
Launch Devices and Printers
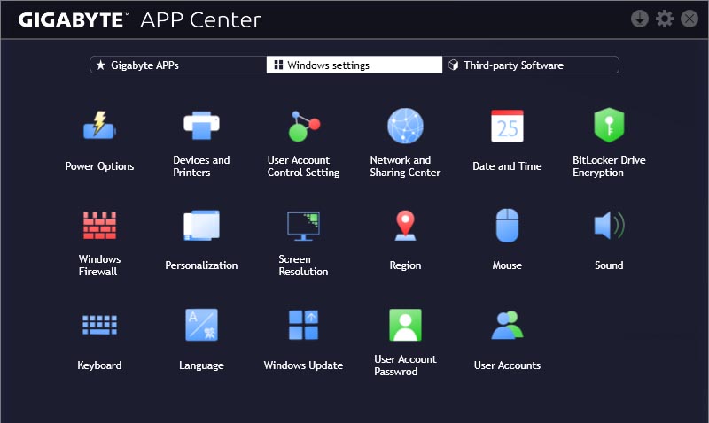[x=201, y=127]
